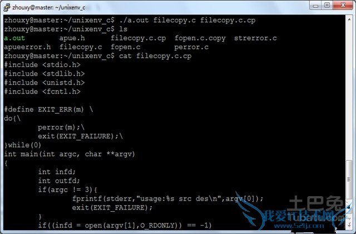The width and height of the screenshot is (356, 234).
Task: Click the green a.out filename
Action: (x=14, y=38)
